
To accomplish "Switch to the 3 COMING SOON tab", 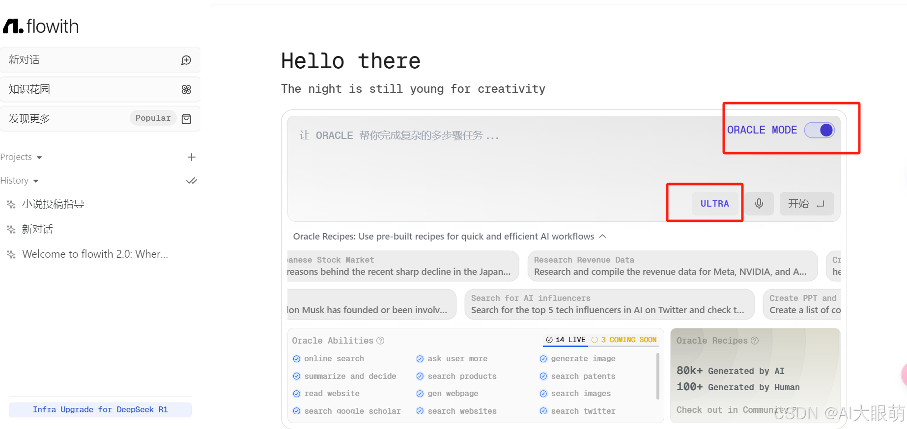I will point(624,340).
